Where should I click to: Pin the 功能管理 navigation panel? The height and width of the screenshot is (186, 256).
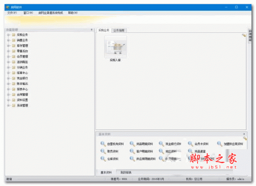point(92,30)
